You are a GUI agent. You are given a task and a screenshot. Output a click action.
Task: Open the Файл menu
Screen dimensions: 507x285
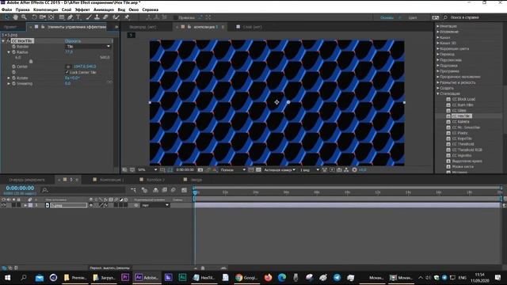tap(7, 9)
